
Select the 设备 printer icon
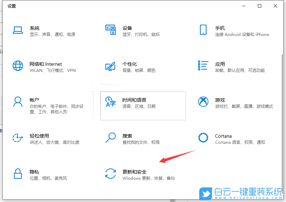pyautogui.click(x=111, y=30)
